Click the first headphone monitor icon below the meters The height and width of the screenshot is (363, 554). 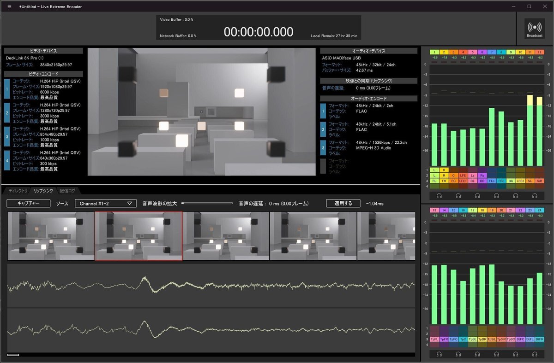439,195
